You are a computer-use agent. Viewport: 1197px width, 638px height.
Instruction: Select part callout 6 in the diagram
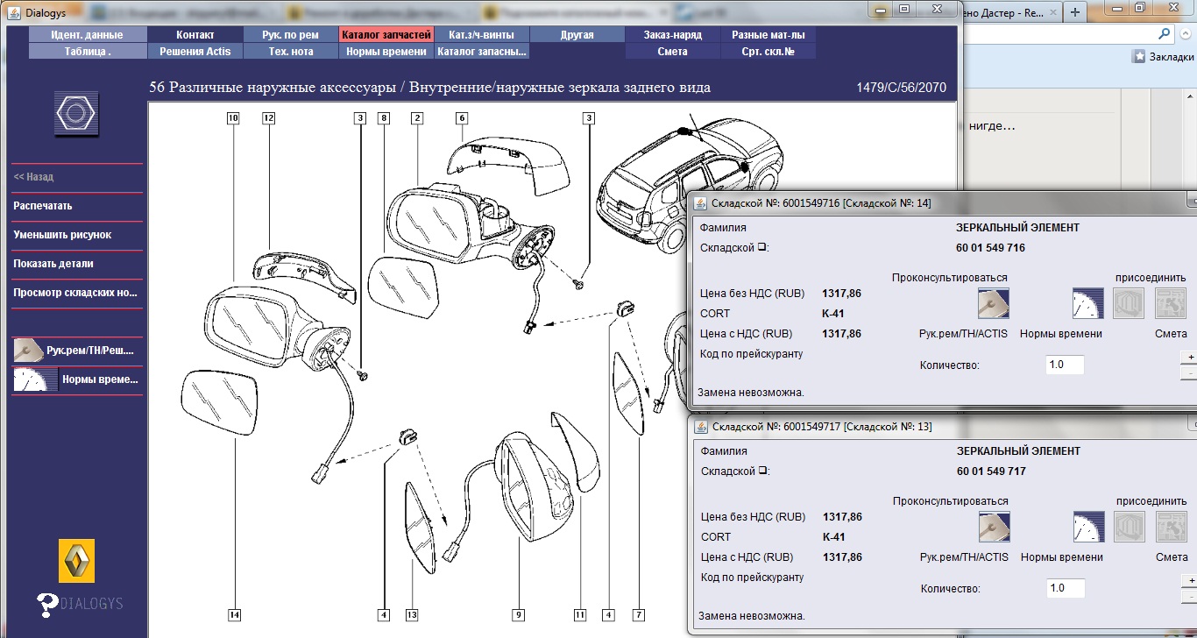pyautogui.click(x=461, y=117)
